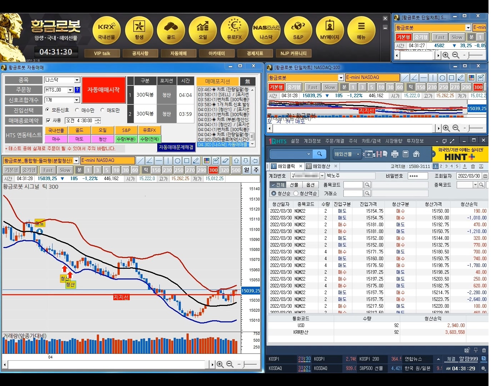Click the printer icon in 1Q HTS toolbar
Screen dimensions: 491x386
tap(395, 154)
